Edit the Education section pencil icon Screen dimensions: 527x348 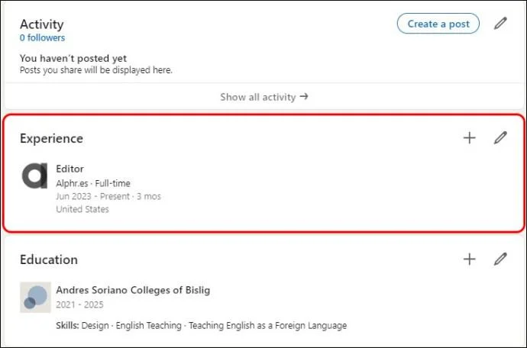coord(500,259)
